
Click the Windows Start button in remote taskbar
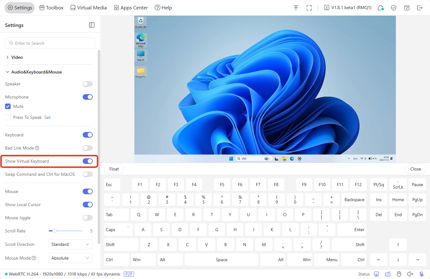(231, 159)
